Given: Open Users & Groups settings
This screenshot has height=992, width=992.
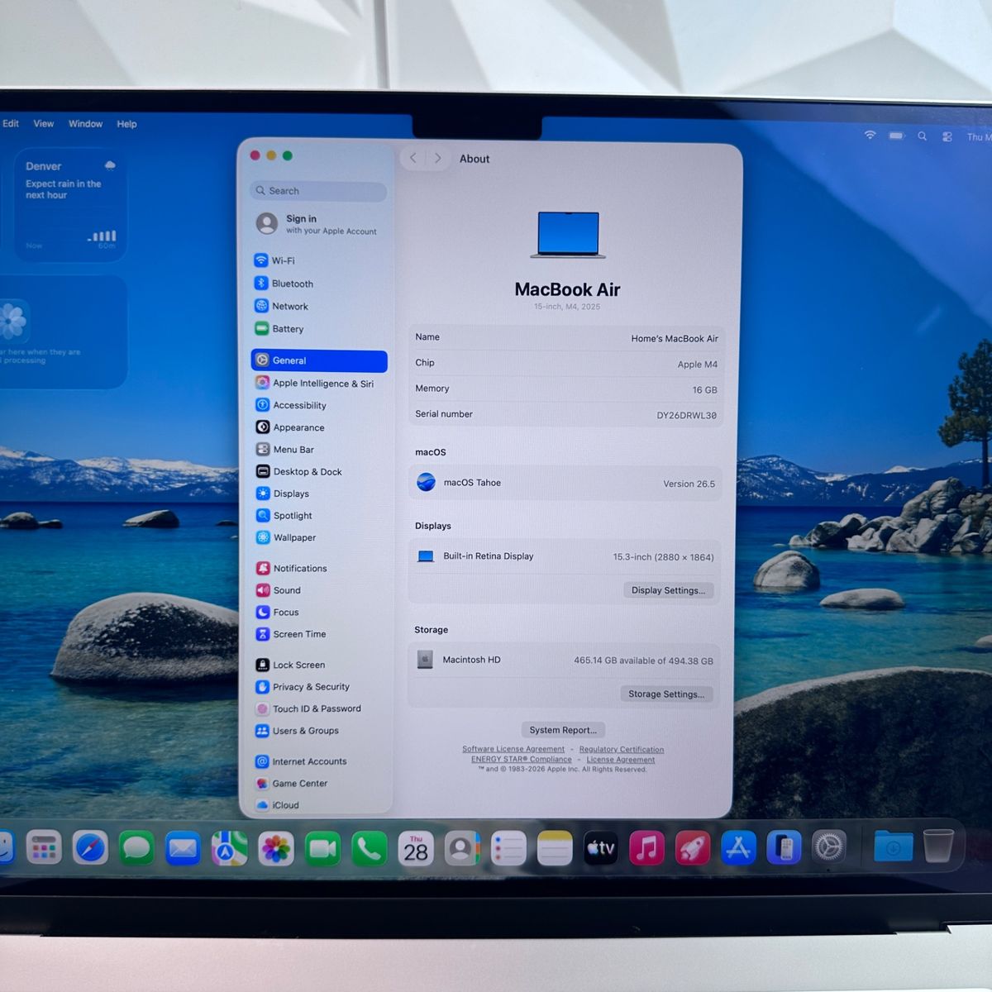Looking at the screenshot, I should coord(319,731).
